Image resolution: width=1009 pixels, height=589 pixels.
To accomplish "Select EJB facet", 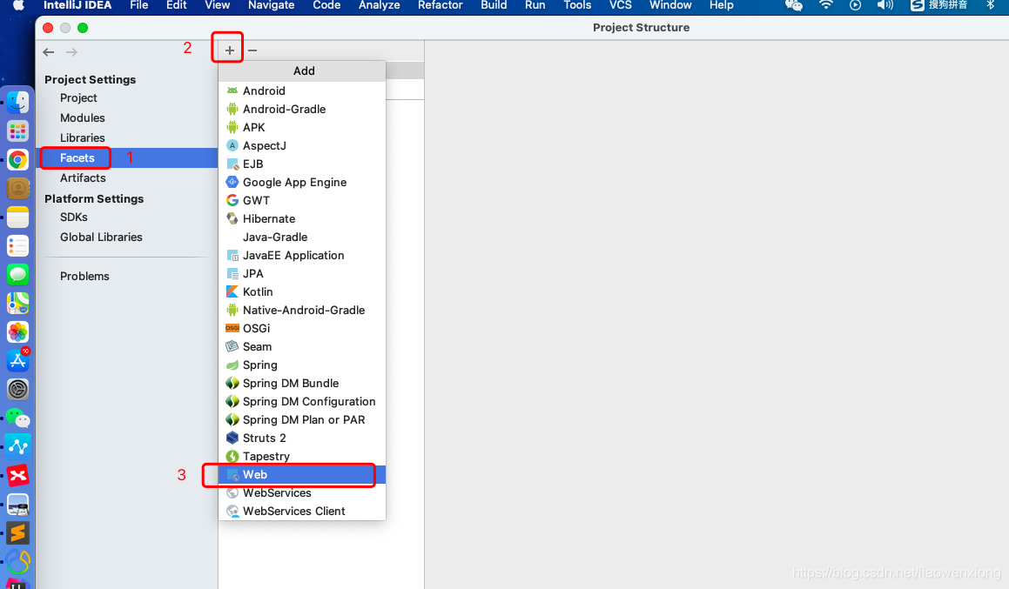I will 302,164.
